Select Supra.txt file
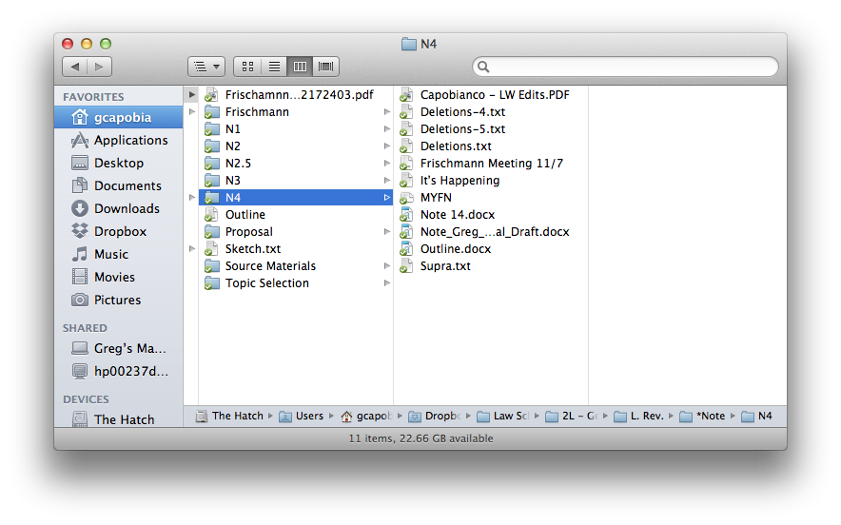The image size is (841, 525). 491,266
